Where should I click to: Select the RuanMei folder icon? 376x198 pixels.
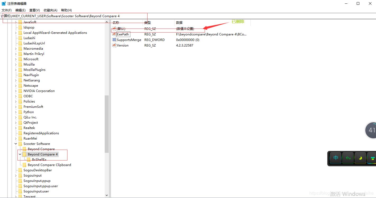(x=20, y=139)
